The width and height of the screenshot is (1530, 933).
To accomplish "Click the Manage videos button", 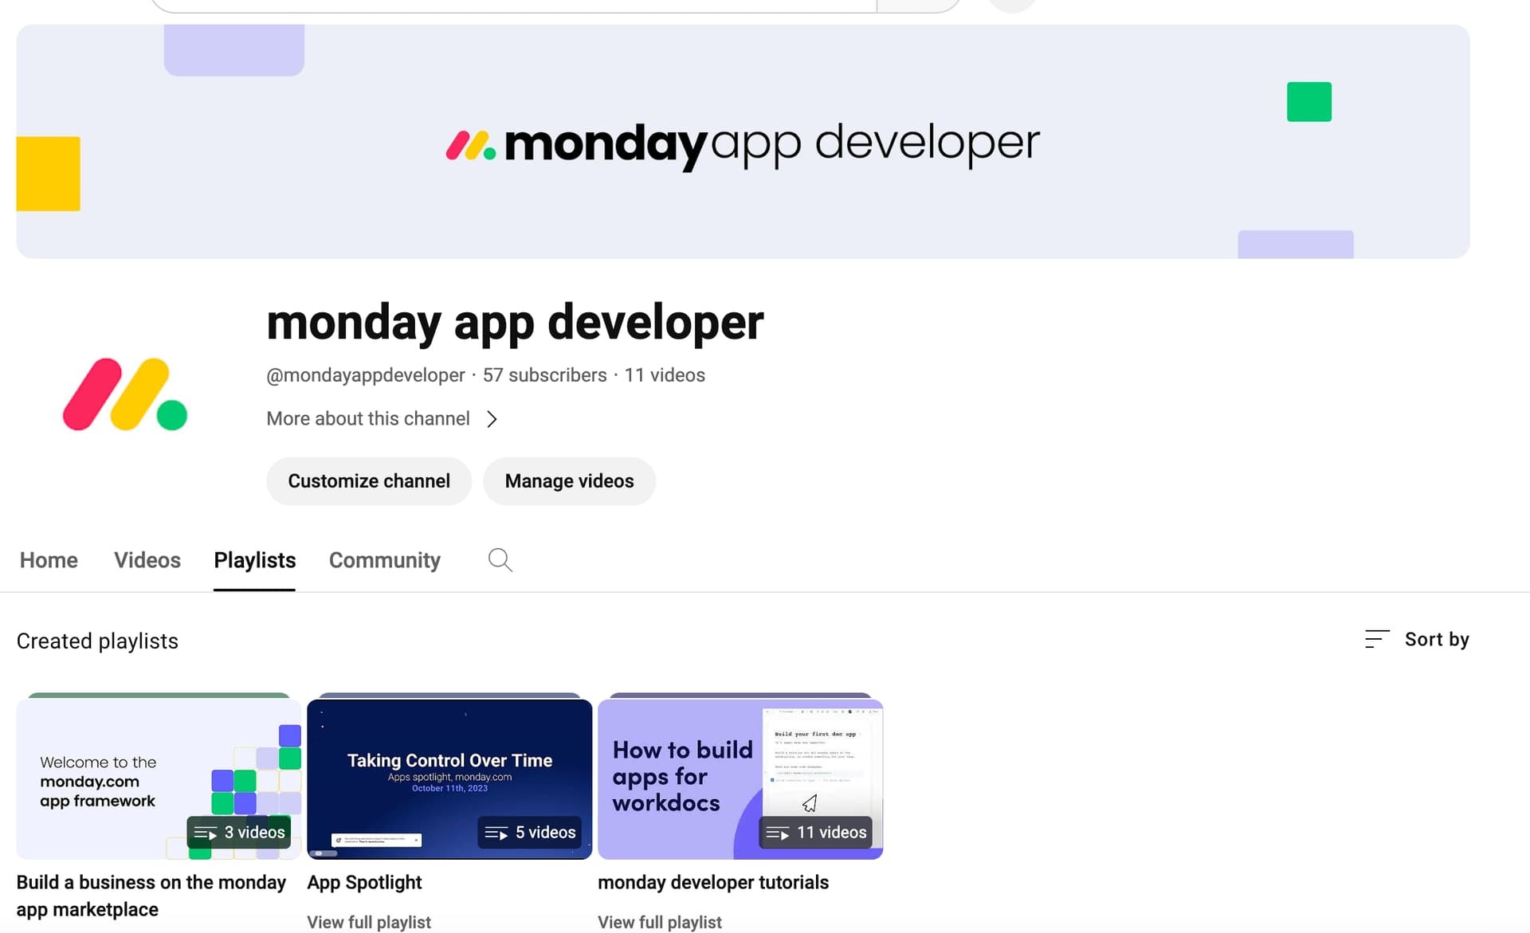I will click(570, 481).
